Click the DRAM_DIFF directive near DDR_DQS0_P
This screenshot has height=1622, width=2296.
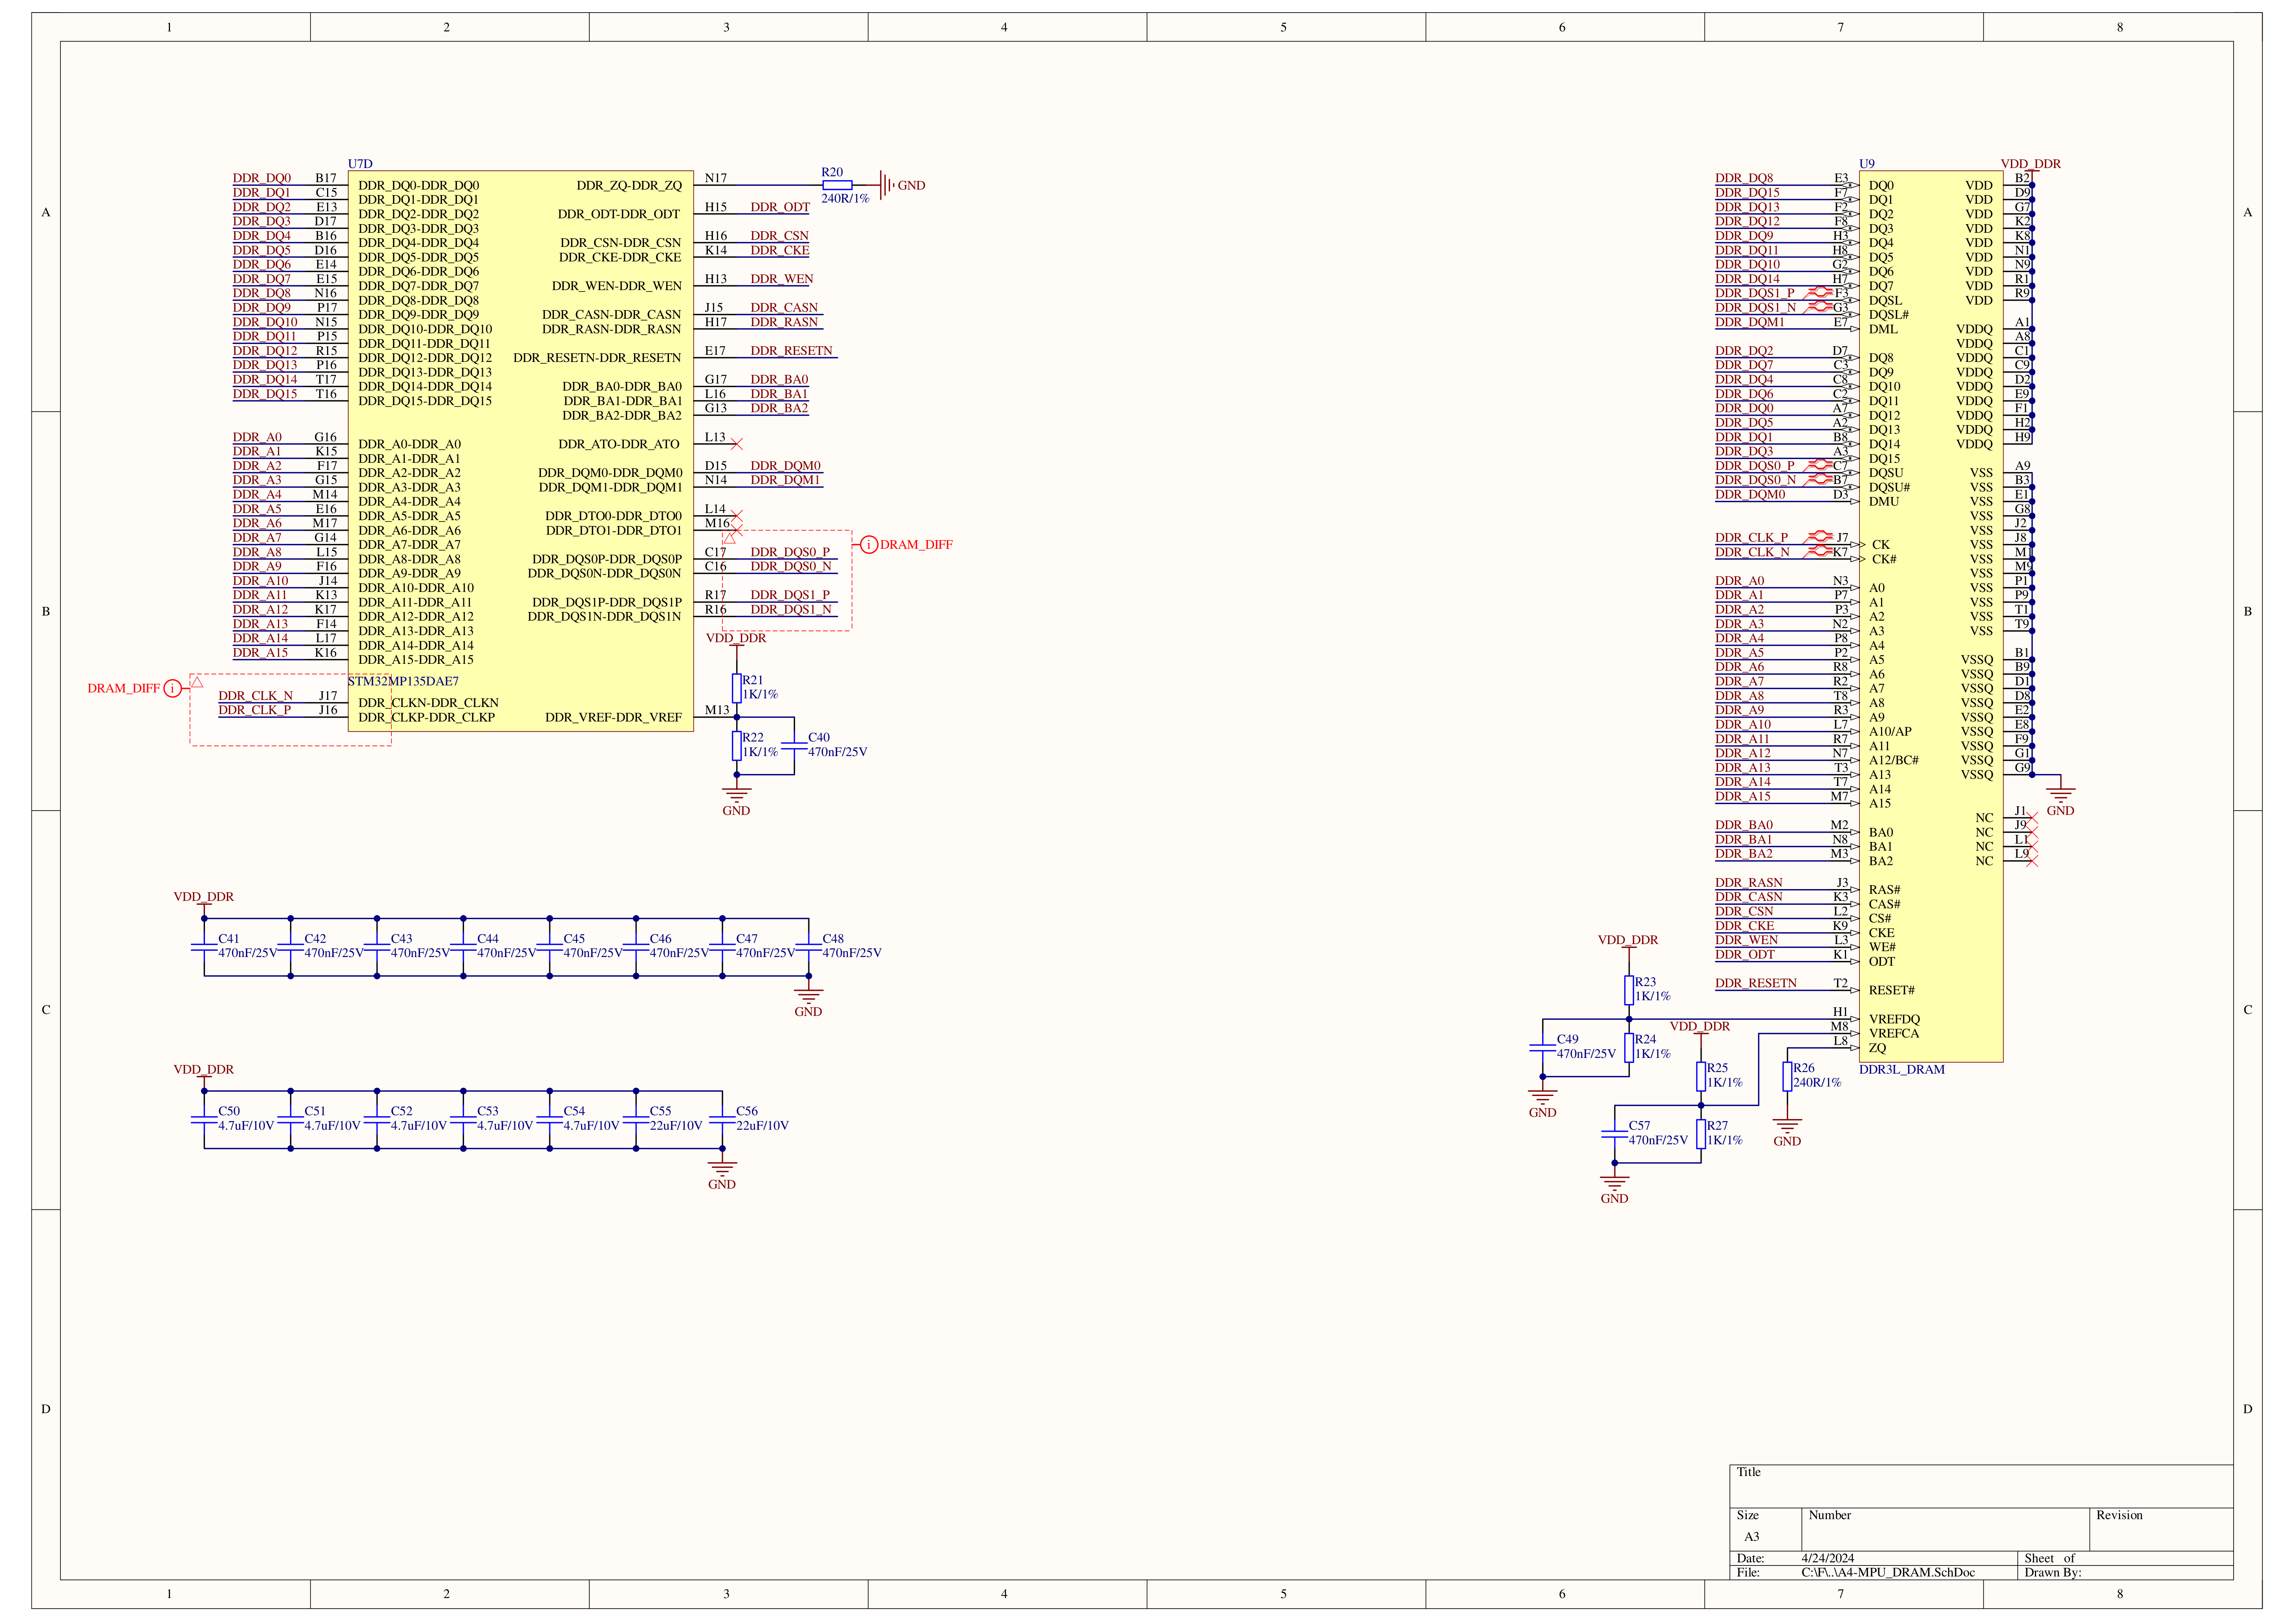point(907,544)
